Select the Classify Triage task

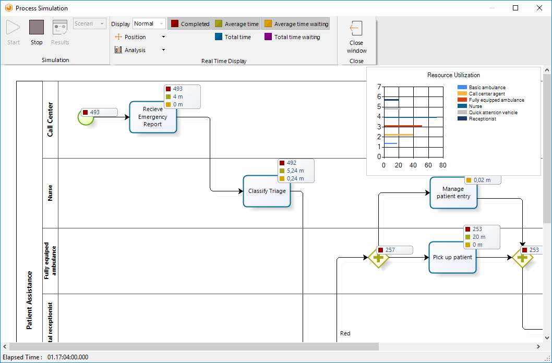point(267,191)
